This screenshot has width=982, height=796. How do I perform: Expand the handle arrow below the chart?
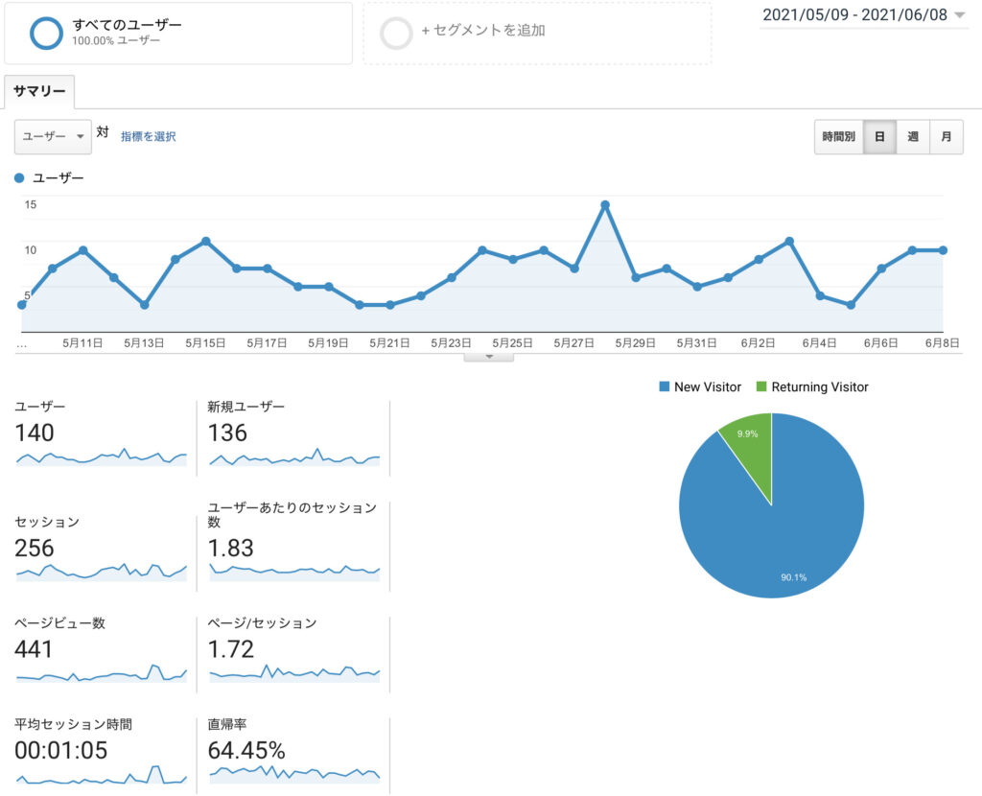489,357
